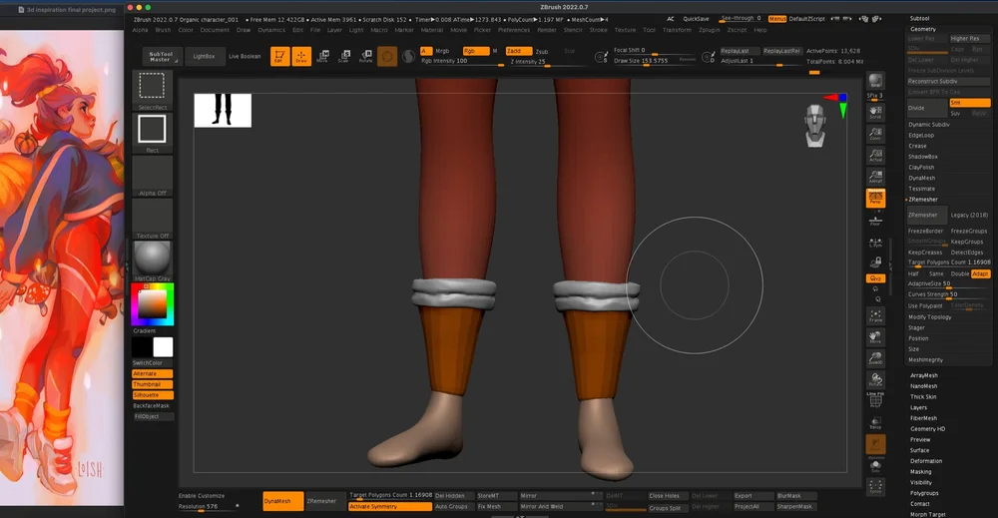Toggle the Smt smoothing option
Image resolution: width=998 pixels, height=518 pixels.
point(969,103)
